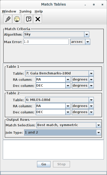
Task: Click the Max Error input field
Action: pyautogui.click(x=46, y=42)
